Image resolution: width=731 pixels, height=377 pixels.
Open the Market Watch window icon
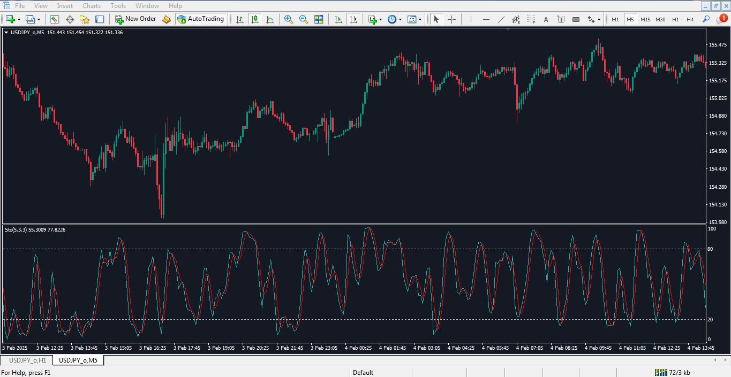(x=54, y=19)
